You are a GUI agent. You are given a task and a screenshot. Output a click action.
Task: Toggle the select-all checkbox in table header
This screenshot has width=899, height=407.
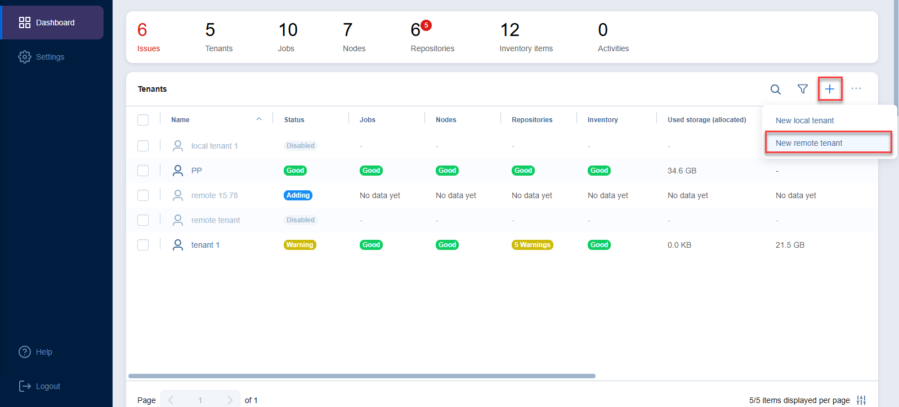(143, 120)
